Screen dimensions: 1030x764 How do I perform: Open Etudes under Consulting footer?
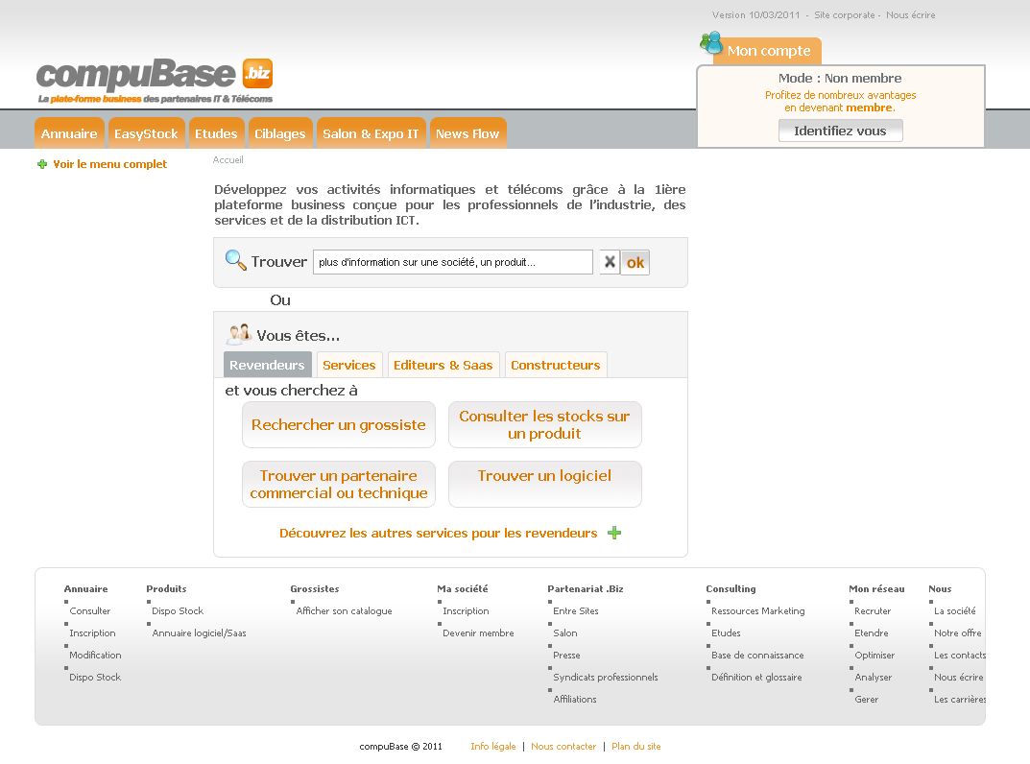pyautogui.click(x=726, y=633)
